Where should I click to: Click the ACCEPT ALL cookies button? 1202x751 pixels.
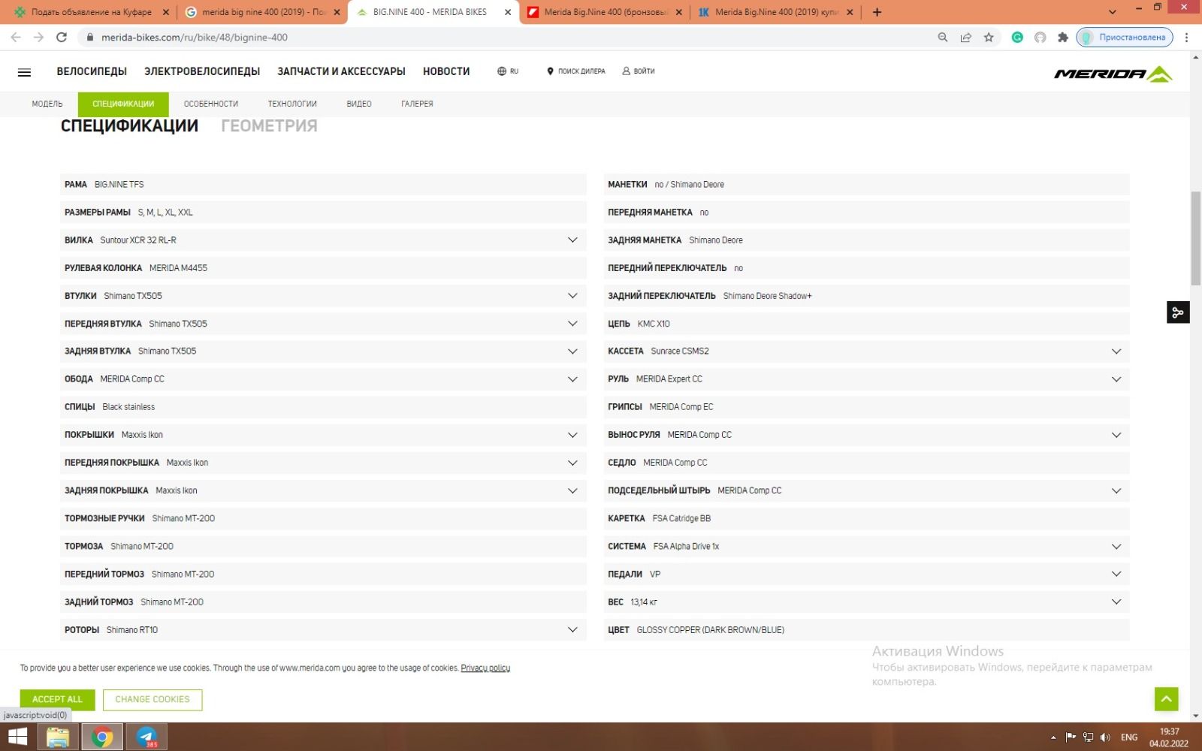click(57, 699)
